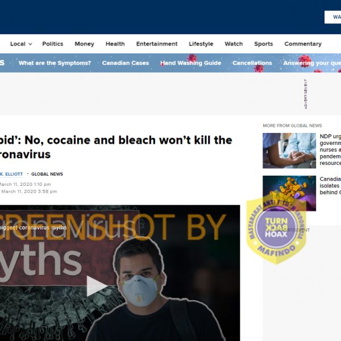Click the March 11, 2020 1:10 pm date

tap(26, 184)
